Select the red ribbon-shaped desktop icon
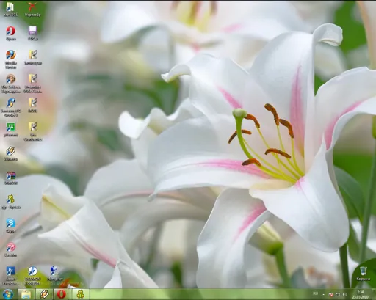Image resolution: width=376 pixels, height=300 pixels. [x=32, y=10]
